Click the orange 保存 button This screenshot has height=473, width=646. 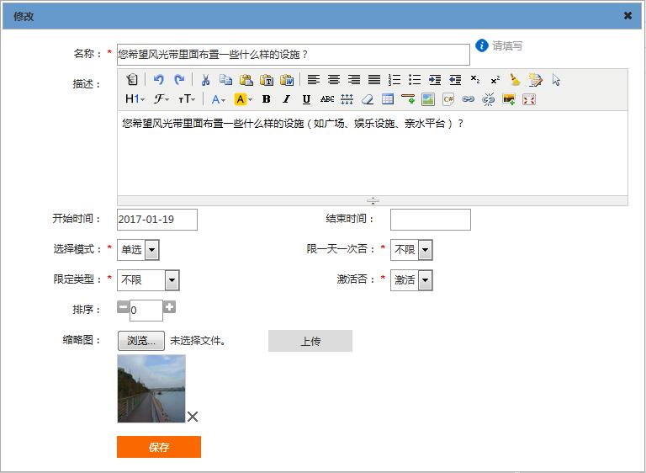tap(159, 447)
